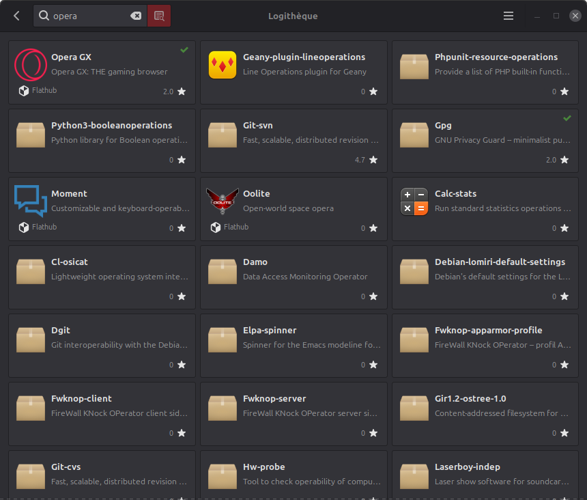Click the Dgit title

coord(61,331)
